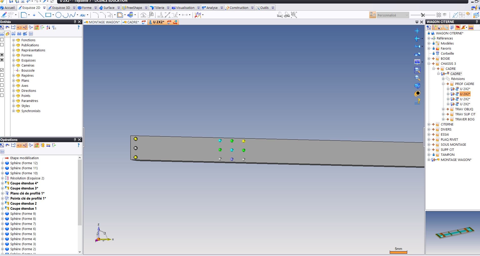Image resolution: width=480 pixels, height=256 pixels.
Task: Click the Opérations panel scrollbar down arrow
Action: pyautogui.click(x=80, y=252)
